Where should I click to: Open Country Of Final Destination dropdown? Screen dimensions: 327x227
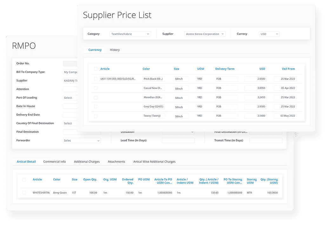coord(70,123)
